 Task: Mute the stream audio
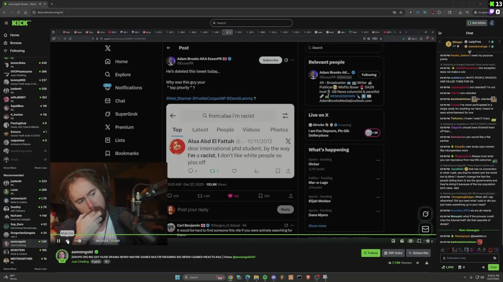pyautogui.click(x=67, y=241)
